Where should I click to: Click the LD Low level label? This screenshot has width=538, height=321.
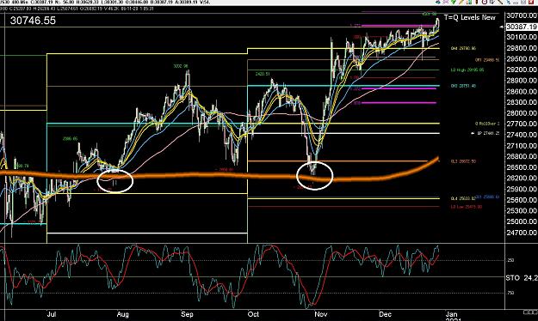click(x=467, y=207)
